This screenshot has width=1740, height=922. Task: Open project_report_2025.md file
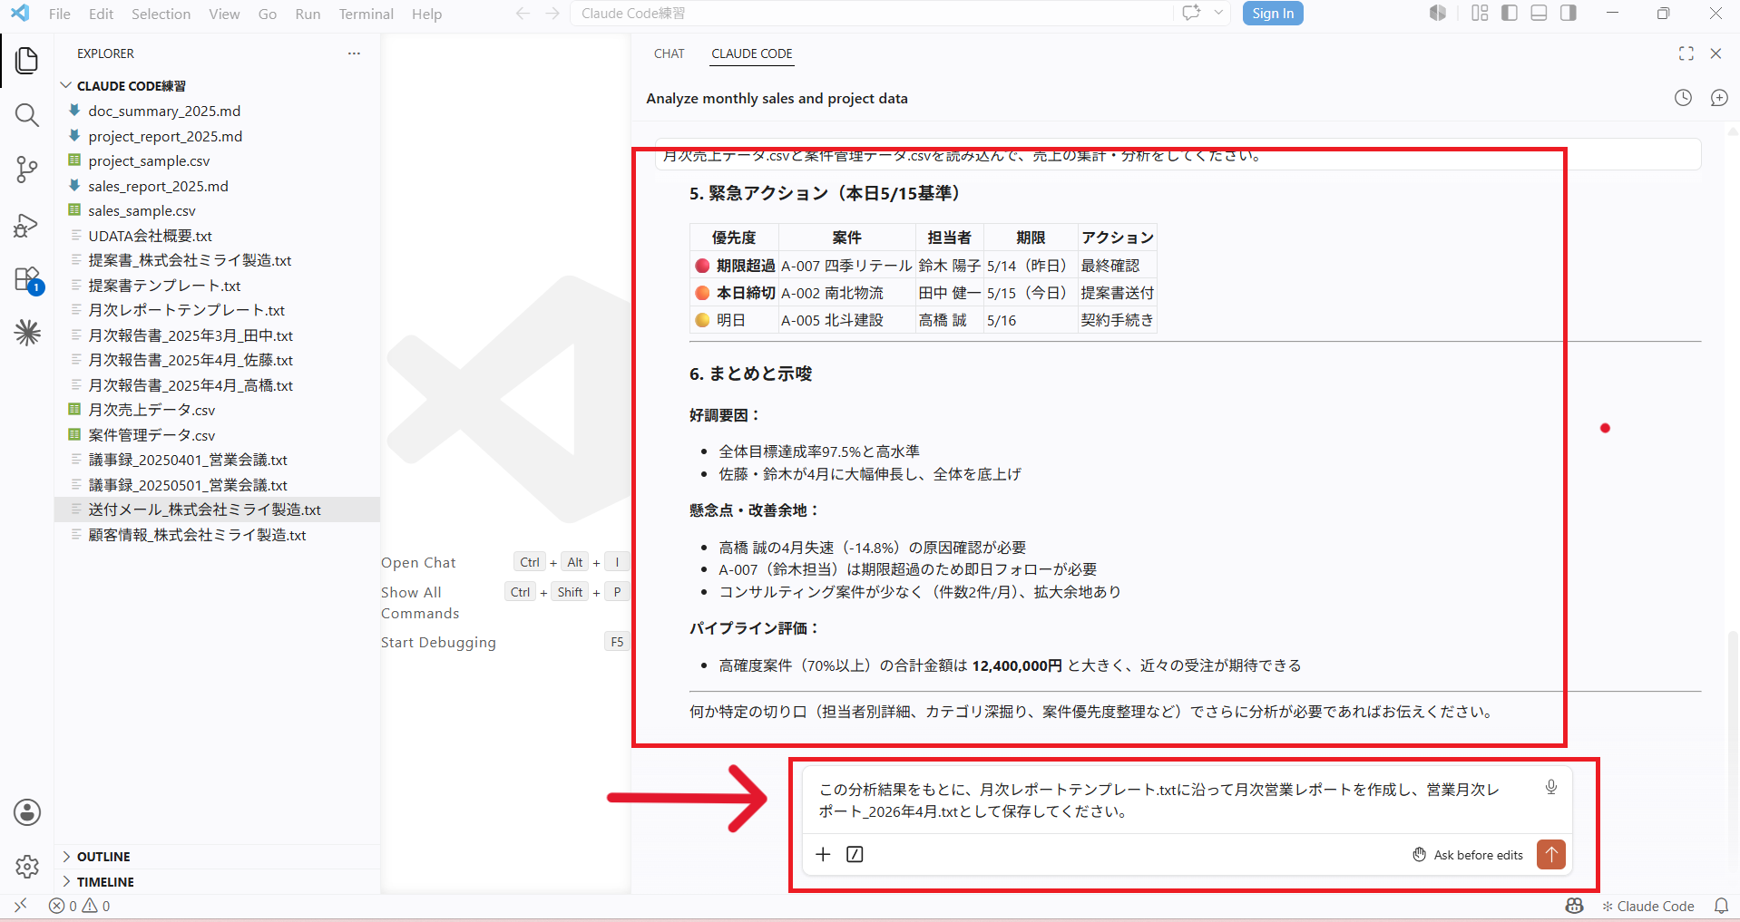(165, 136)
